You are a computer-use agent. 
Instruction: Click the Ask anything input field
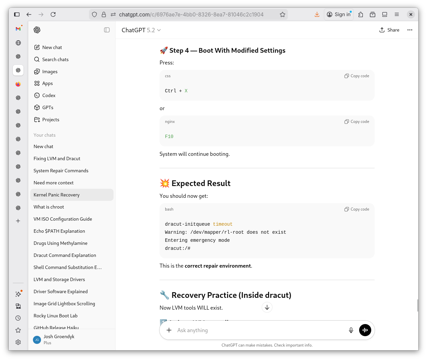click(259, 330)
